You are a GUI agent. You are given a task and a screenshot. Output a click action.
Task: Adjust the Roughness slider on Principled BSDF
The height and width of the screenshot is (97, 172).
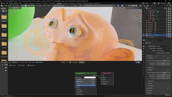86,81
